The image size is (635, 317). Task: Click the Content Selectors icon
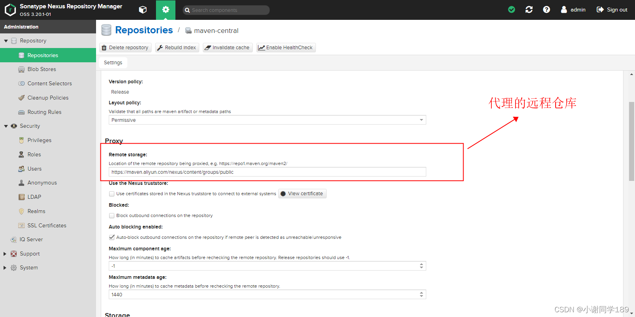click(21, 83)
